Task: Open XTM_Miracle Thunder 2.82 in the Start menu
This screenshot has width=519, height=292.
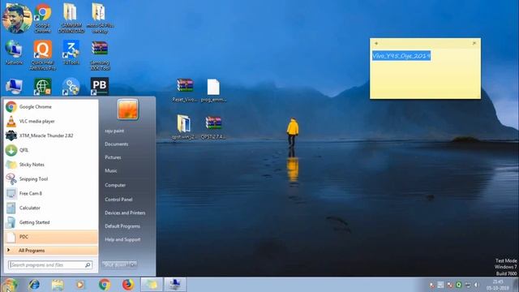Action: 51,135
